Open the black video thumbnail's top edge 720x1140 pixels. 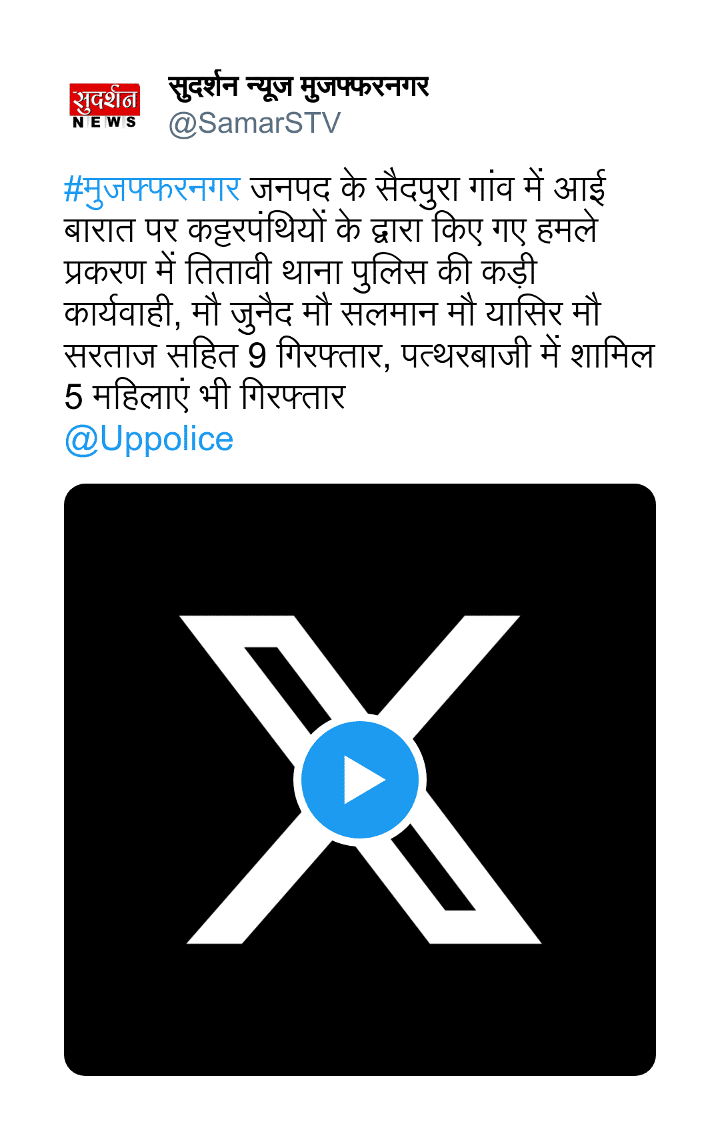pos(360,487)
